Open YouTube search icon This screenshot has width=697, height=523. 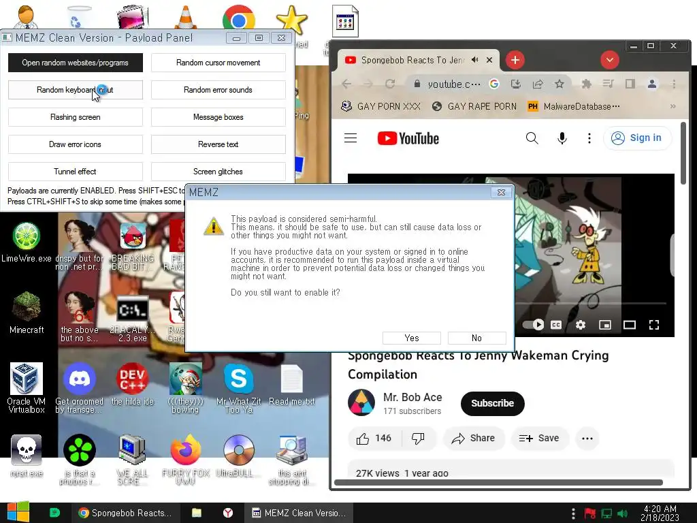532,138
